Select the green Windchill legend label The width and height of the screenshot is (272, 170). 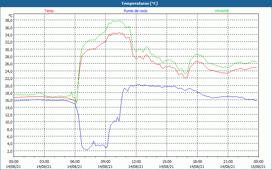[222, 11]
